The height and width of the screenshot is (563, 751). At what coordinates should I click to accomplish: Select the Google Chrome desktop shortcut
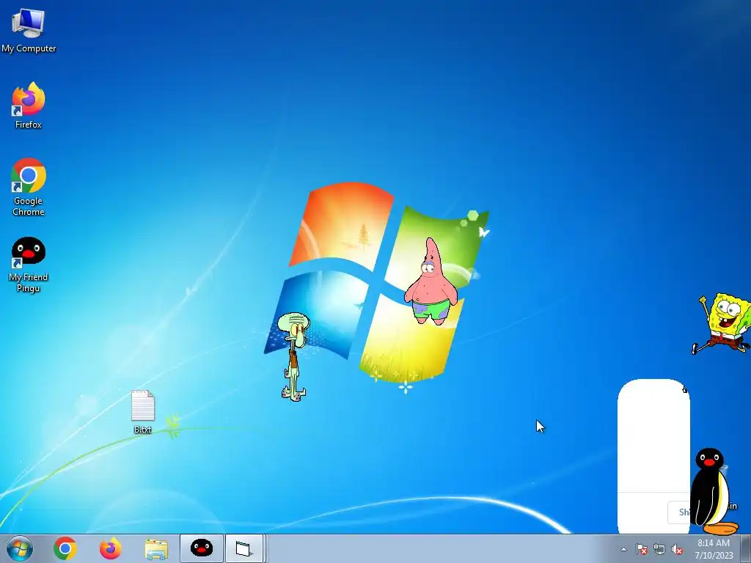pos(29,187)
